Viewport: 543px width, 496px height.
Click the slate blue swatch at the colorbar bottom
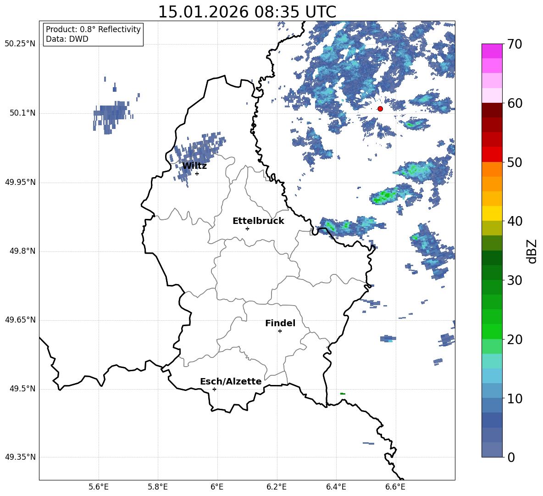click(492, 450)
